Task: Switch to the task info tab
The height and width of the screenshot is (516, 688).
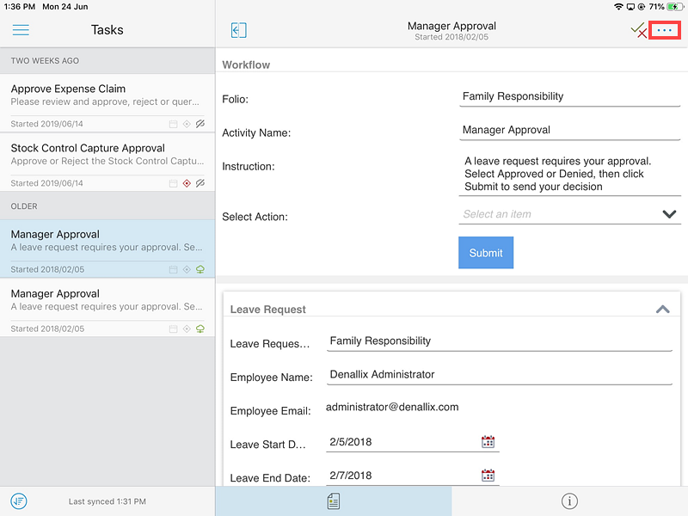Action: click(x=569, y=501)
